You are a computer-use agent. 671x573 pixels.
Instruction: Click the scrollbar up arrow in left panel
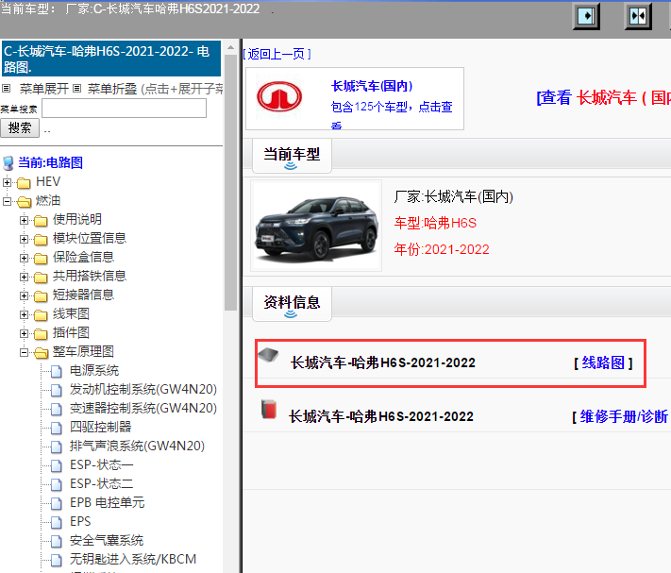click(x=230, y=47)
